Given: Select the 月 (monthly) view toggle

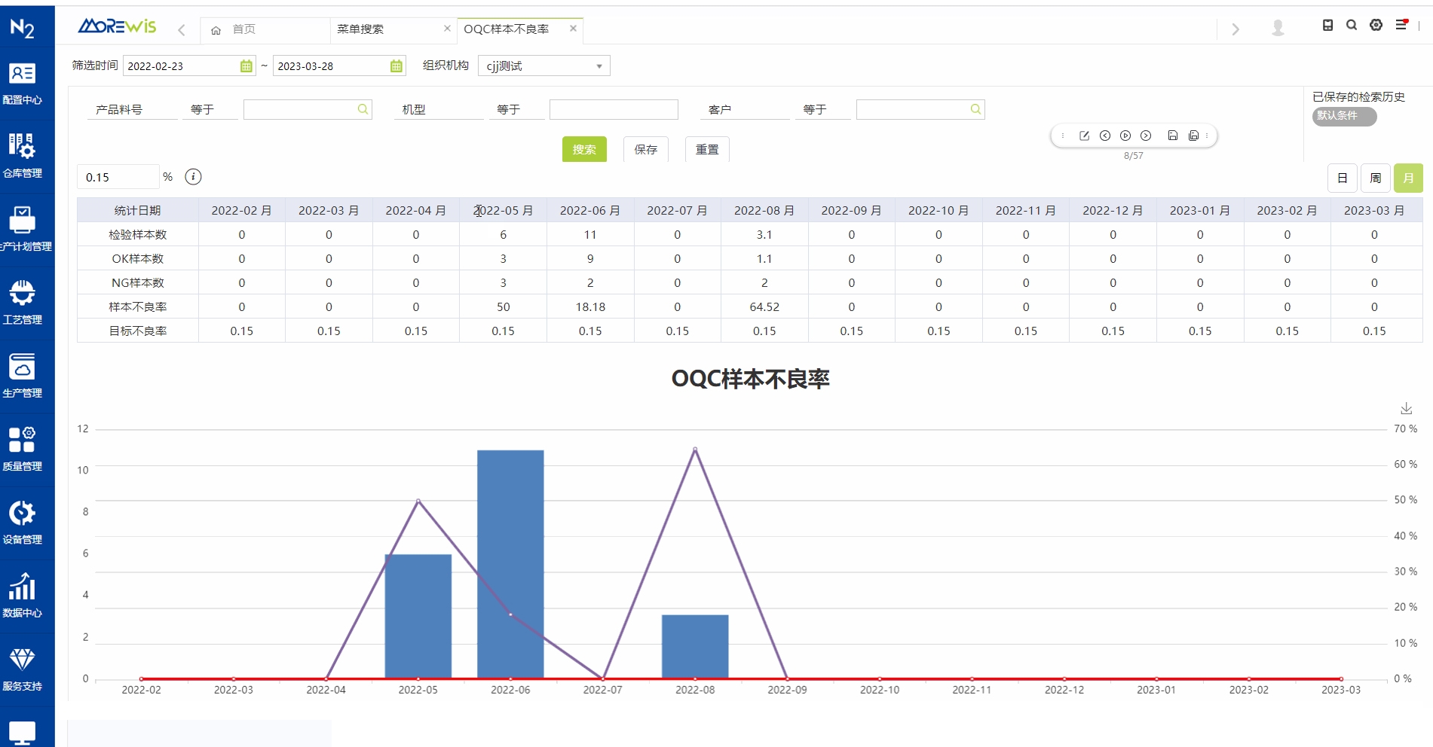Looking at the screenshot, I should (x=1407, y=178).
